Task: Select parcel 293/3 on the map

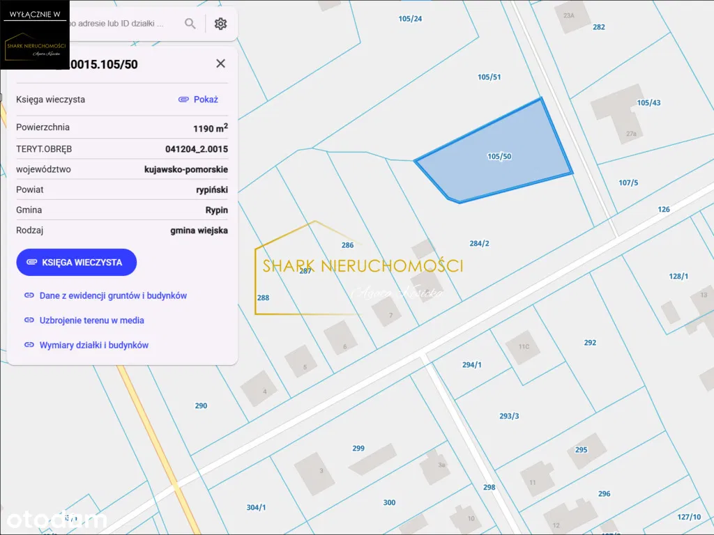Action: click(509, 416)
